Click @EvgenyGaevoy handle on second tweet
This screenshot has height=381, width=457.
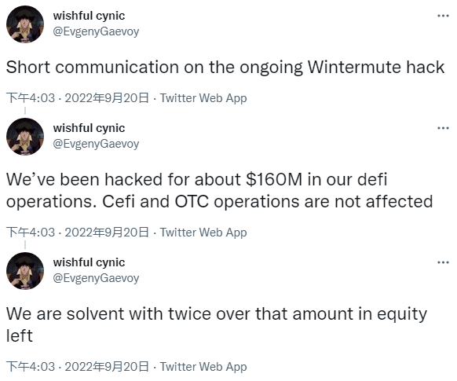point(96,144)
